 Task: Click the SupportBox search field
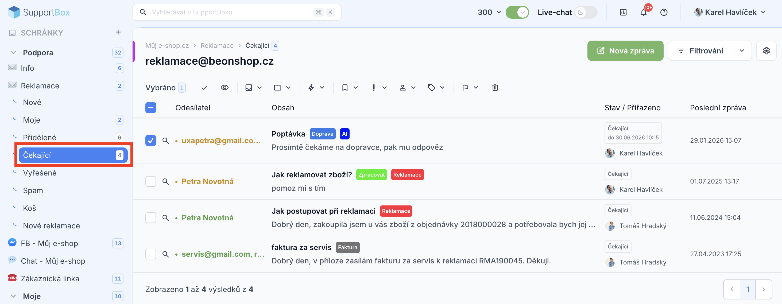point(237,13)
